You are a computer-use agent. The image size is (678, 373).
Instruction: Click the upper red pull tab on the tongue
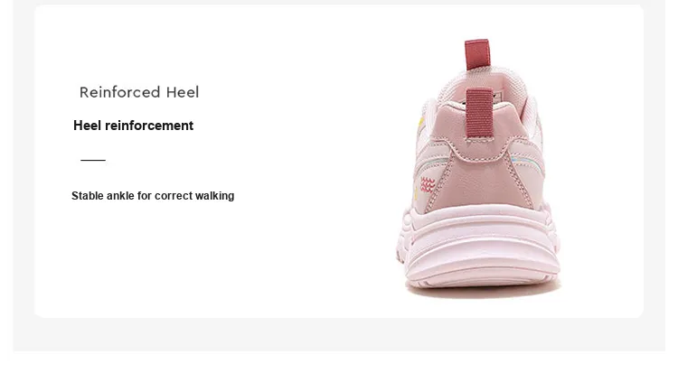click(x=477, y=54)
